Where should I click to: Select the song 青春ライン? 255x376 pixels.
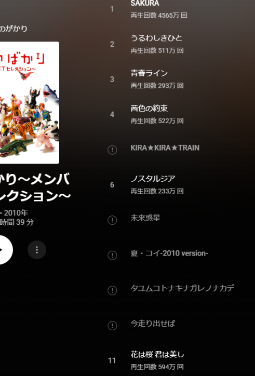[x=149, y=73]
